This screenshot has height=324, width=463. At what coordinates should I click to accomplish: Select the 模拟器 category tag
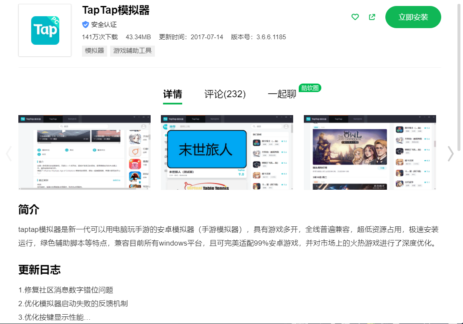(94, 51)
